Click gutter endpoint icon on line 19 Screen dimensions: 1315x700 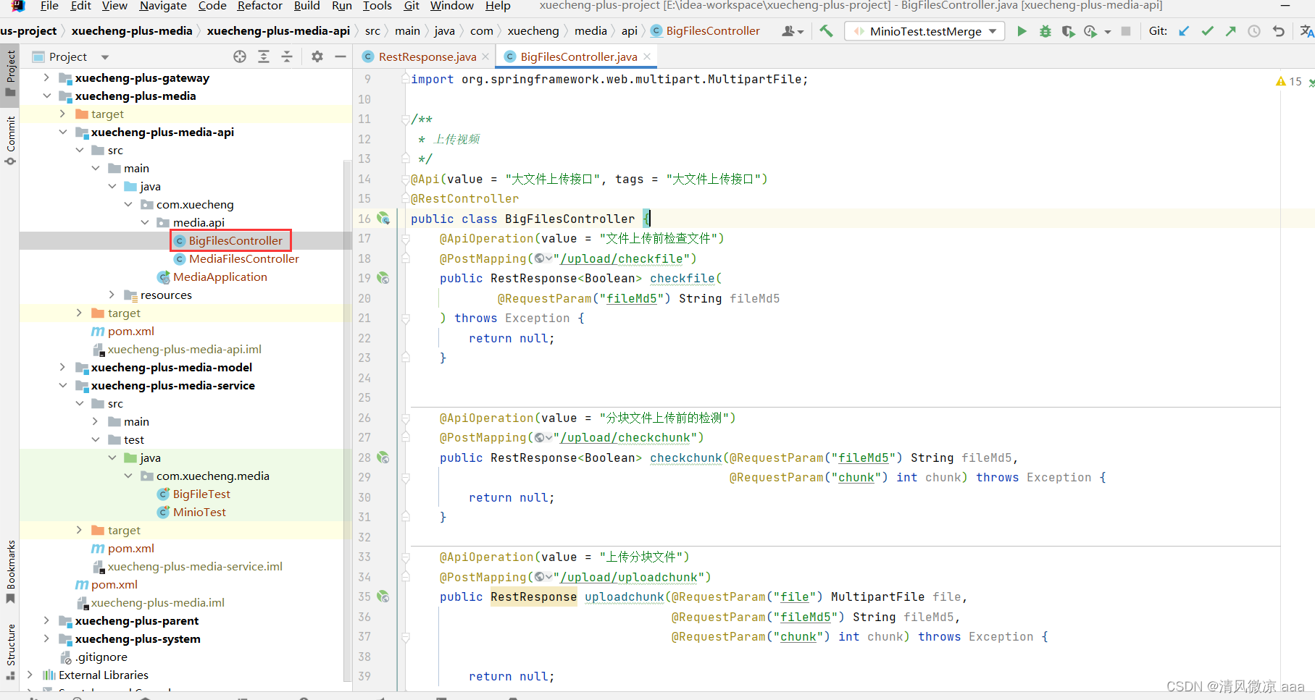383,278
